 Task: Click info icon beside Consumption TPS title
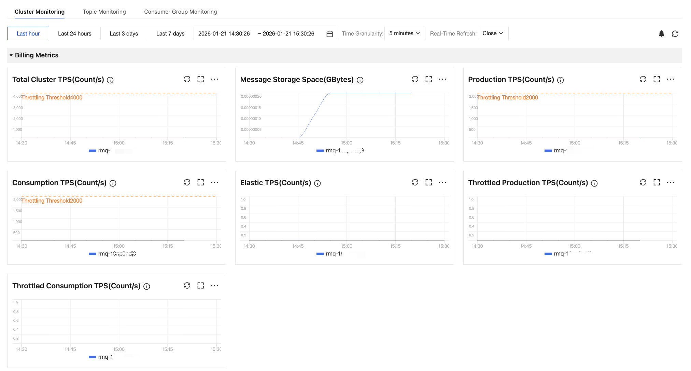tap(113, 183)
